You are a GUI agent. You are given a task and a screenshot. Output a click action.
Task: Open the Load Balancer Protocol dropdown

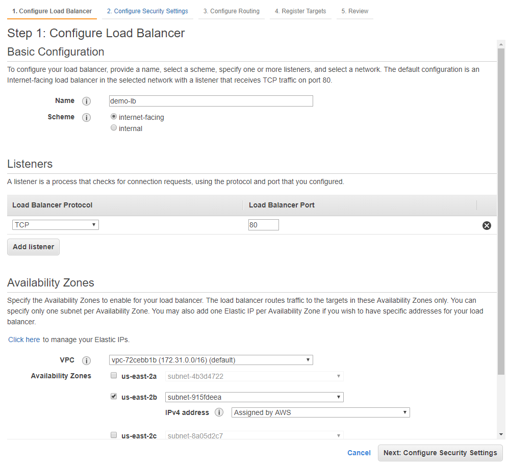pyautogui.click(x=55, y=224)
